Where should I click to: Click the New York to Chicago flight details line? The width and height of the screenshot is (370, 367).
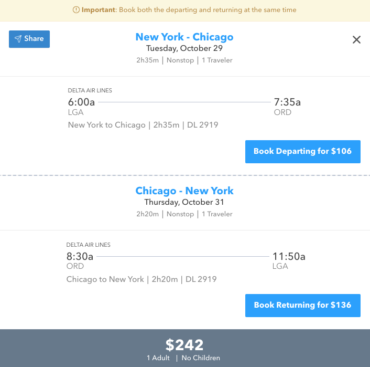pyautogui.click(x=143, y=125)
